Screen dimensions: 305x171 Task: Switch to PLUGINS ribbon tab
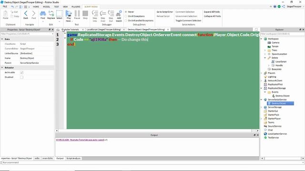click(x=76, y=7)
